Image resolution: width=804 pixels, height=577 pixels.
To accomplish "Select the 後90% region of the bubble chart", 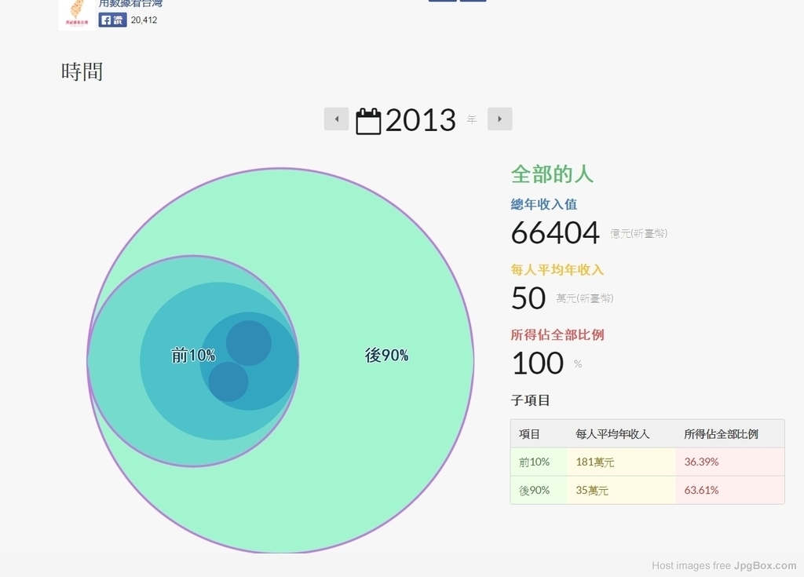I will pyautogui.click(x=386, y=356).
